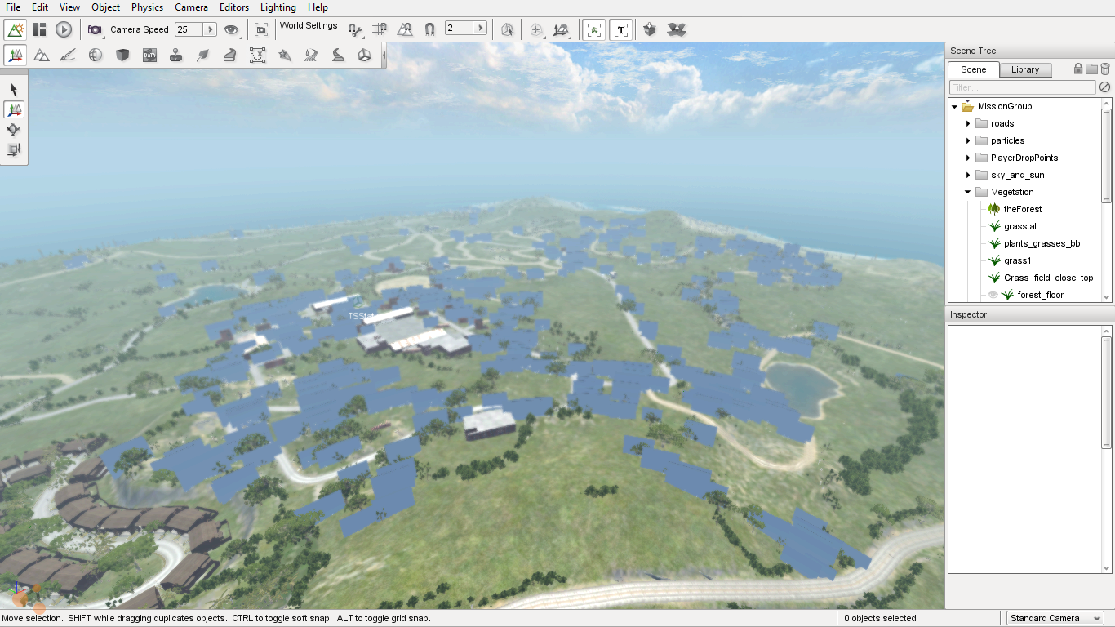Switch to the Scene tab
This screenshot has width=1115, height=627.
coord(973,69)
